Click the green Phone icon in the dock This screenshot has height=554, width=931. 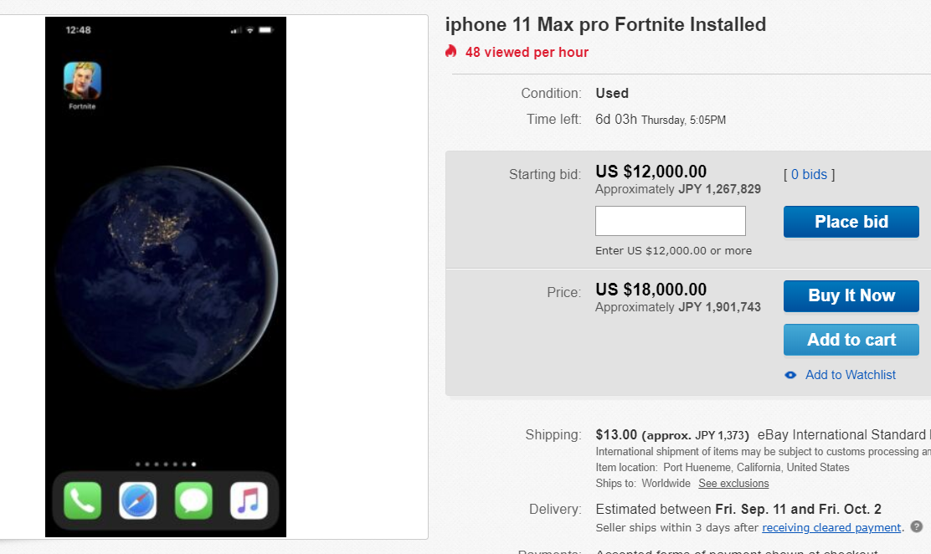tap(82, 500)
